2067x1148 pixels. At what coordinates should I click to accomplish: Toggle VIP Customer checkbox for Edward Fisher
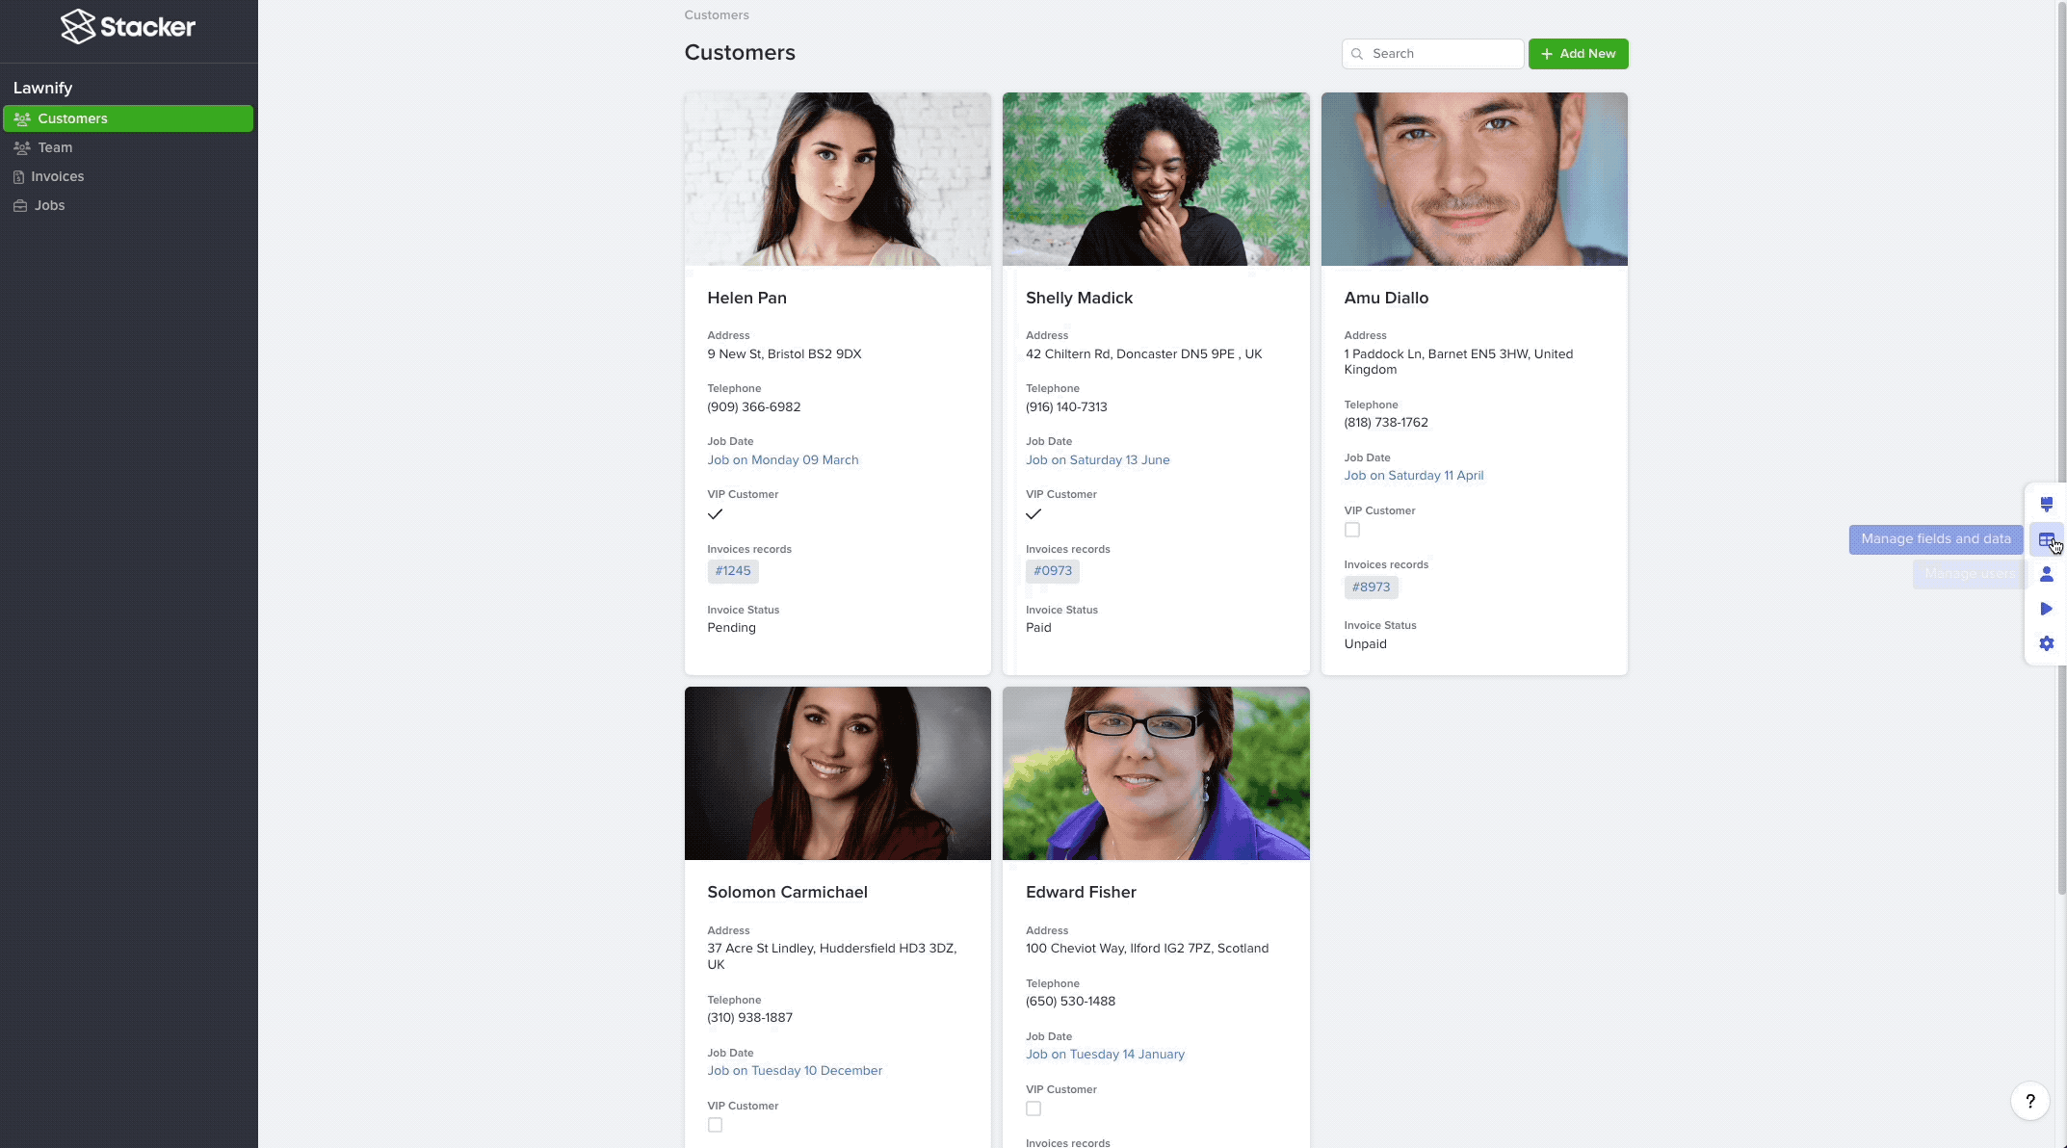1033,1109
